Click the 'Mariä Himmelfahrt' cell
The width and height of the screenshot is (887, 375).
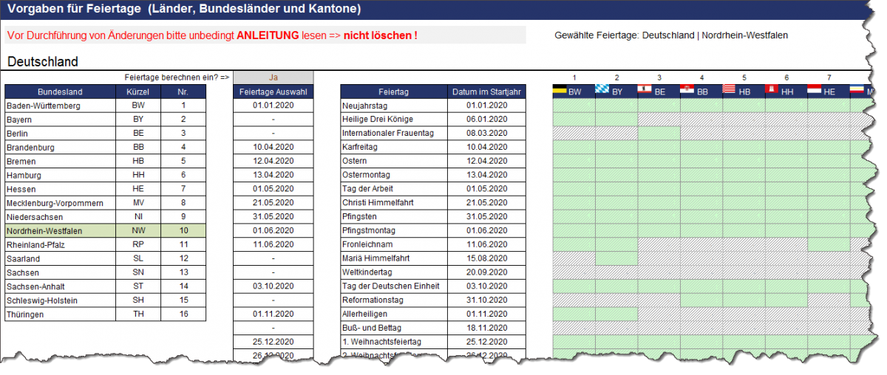393,259
